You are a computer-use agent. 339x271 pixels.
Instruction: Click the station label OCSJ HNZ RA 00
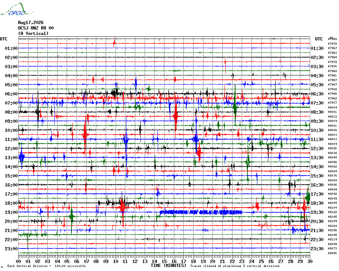[x=36, y=28]
